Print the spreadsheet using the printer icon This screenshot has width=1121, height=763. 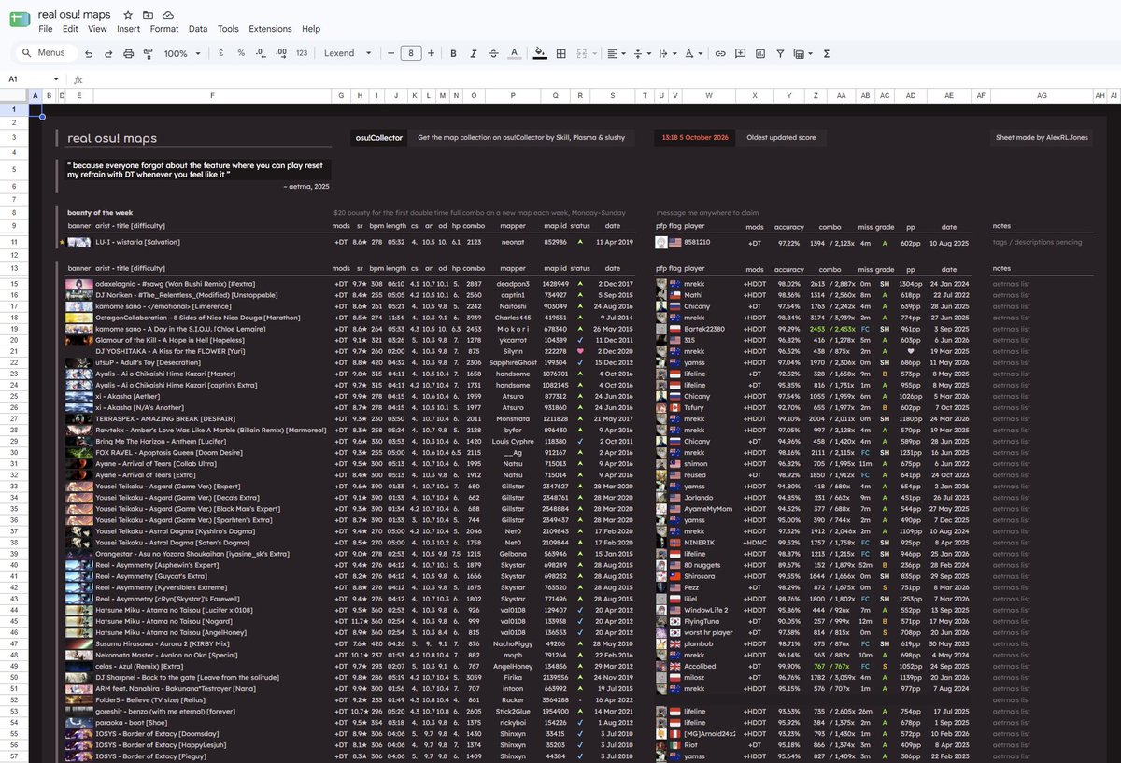[128, 54]
